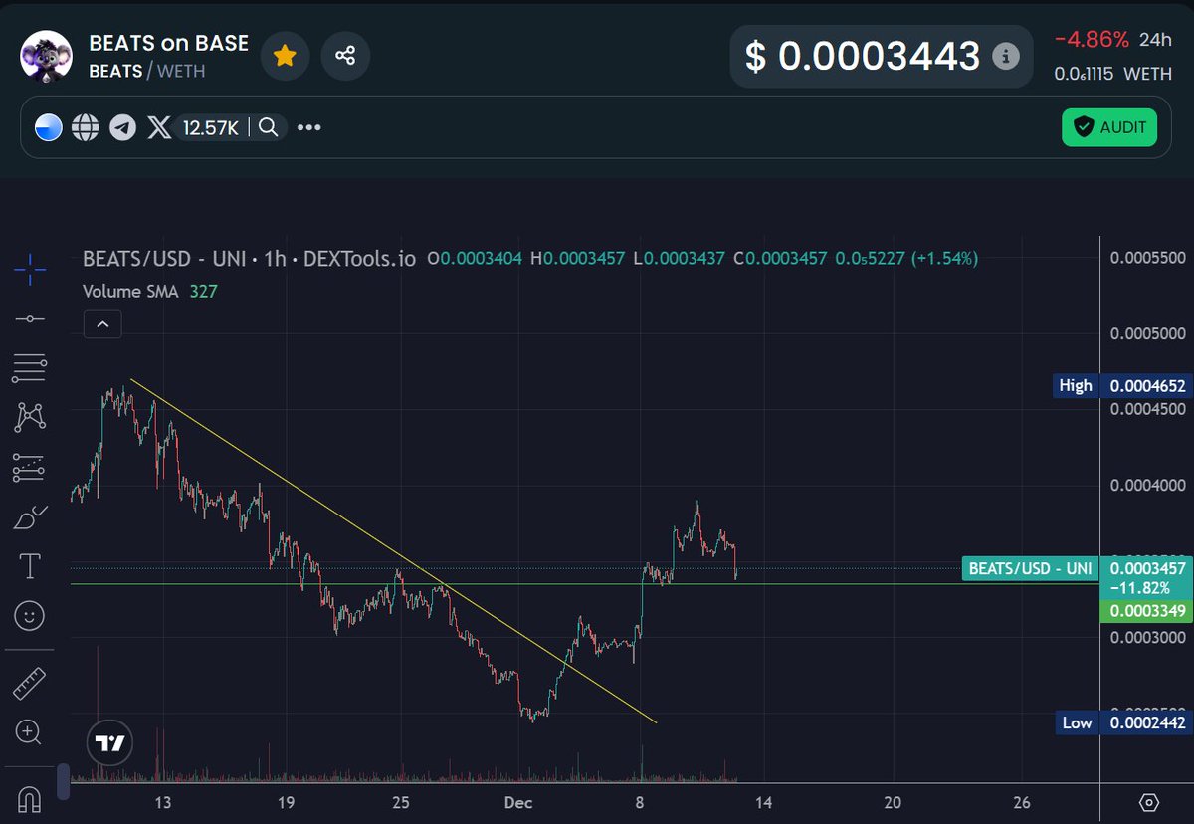Screen dimensions: 1194x824
Task: Toggle the magnet mode tool
Action: 30,799
